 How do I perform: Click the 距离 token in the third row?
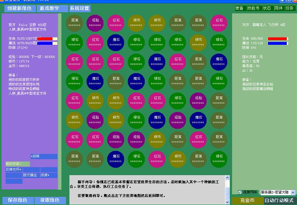coord(198,62)
